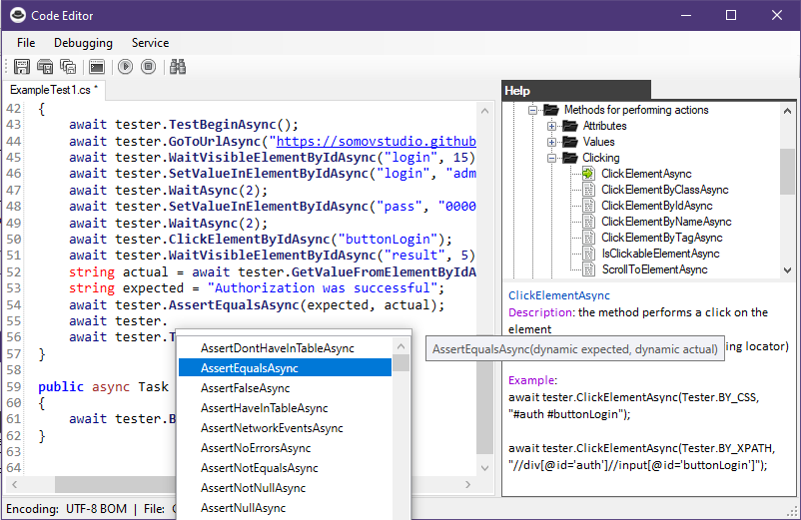
Task: Click the Help tree scroll-down arrow
Action: (x=787, y=270)
